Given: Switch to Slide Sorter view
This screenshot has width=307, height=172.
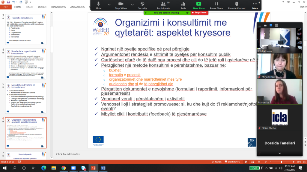Looking at the screenshot, I should (252, 162).
